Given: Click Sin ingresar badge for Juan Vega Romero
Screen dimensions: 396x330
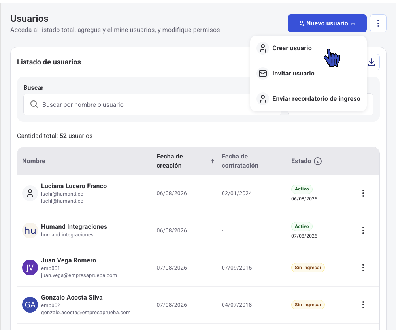Looking at the screenshot, I should pos(308,268).
